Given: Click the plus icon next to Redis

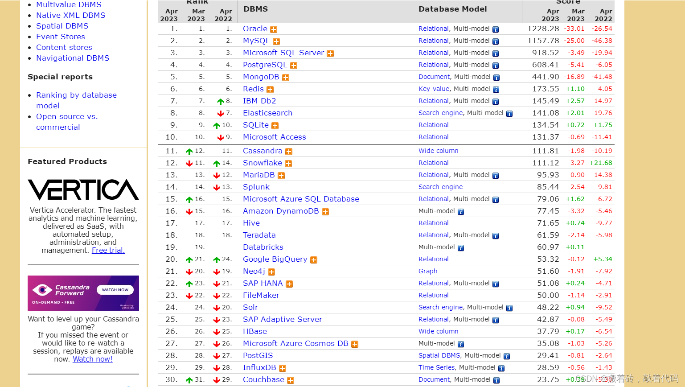Looking at the screenshot, I should (x=270, y=90).
